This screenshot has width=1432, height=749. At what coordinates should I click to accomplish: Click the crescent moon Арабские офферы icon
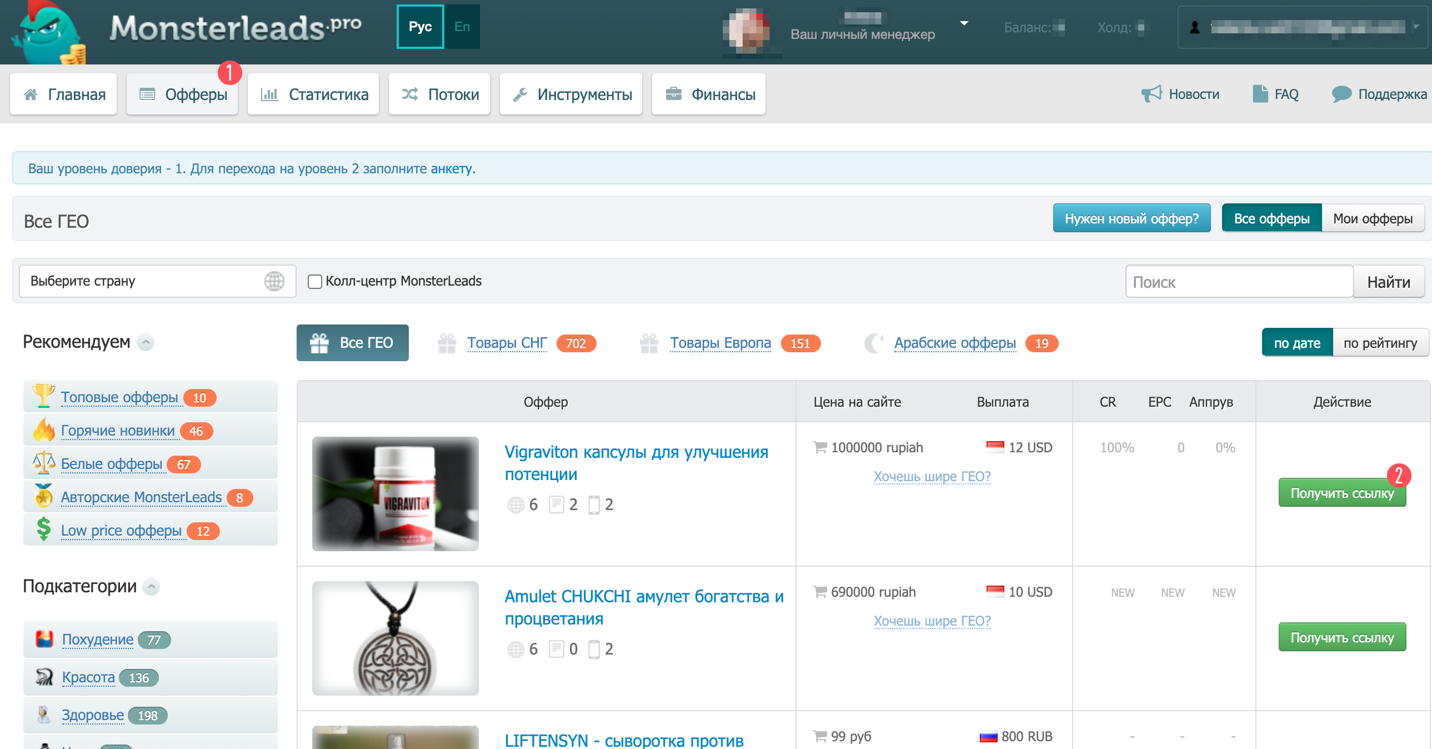[873, 343]
